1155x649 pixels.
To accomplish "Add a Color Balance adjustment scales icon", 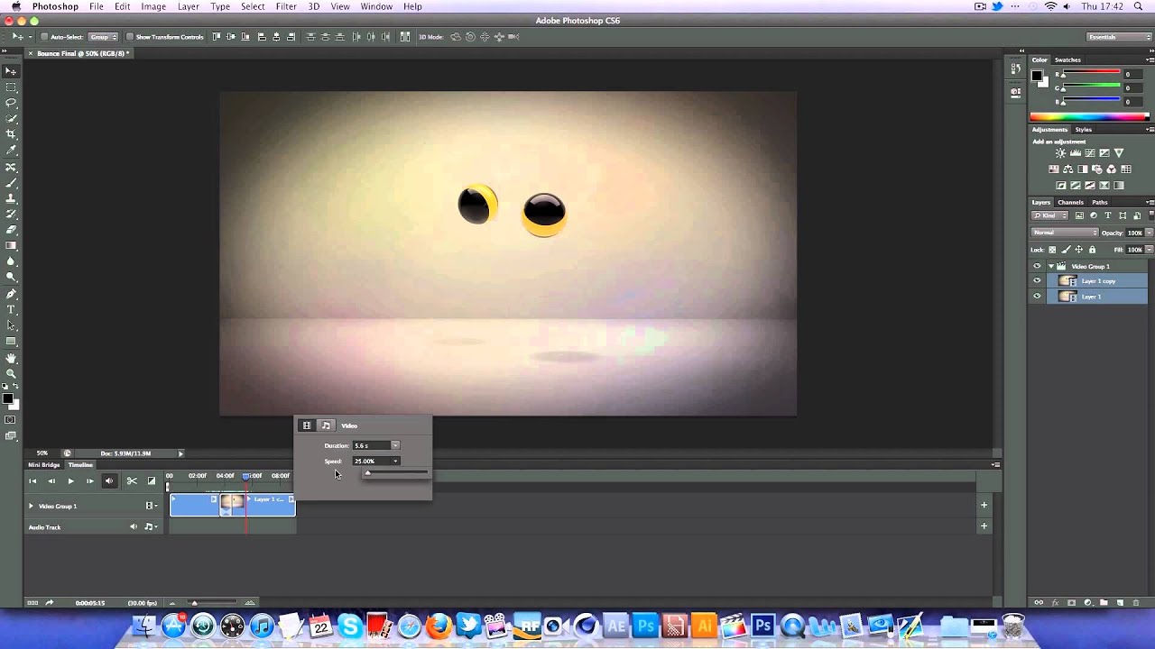I will 1068,169.
